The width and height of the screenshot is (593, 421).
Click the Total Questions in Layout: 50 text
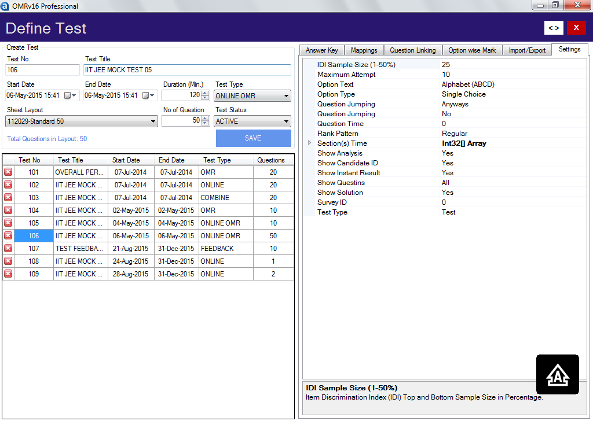click(47, 139)
